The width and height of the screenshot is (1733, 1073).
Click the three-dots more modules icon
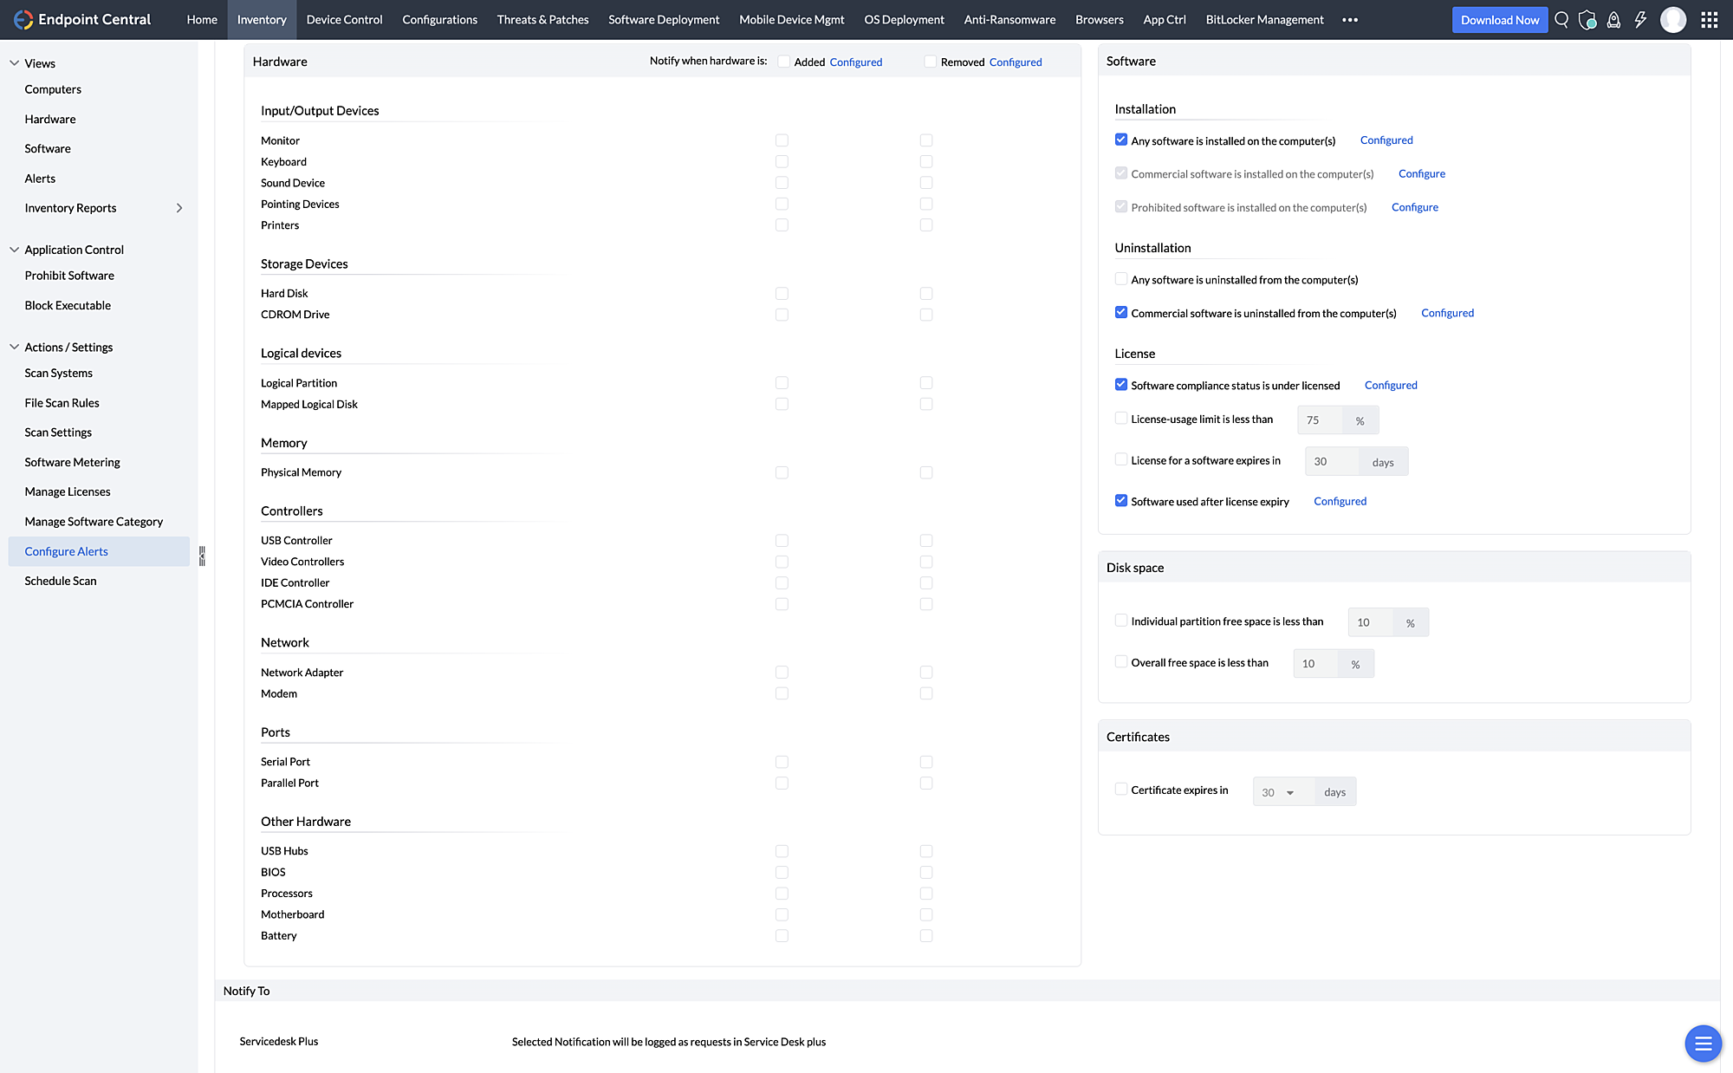(x=1350, y=19)
